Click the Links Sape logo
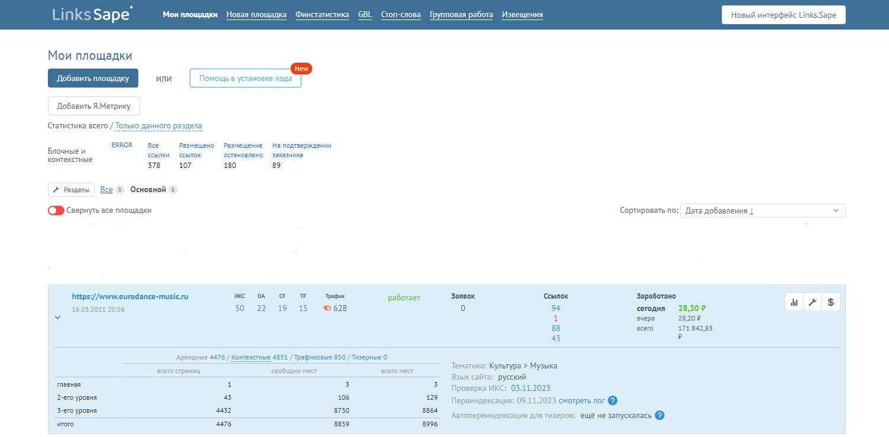 [x=92, y=15]
